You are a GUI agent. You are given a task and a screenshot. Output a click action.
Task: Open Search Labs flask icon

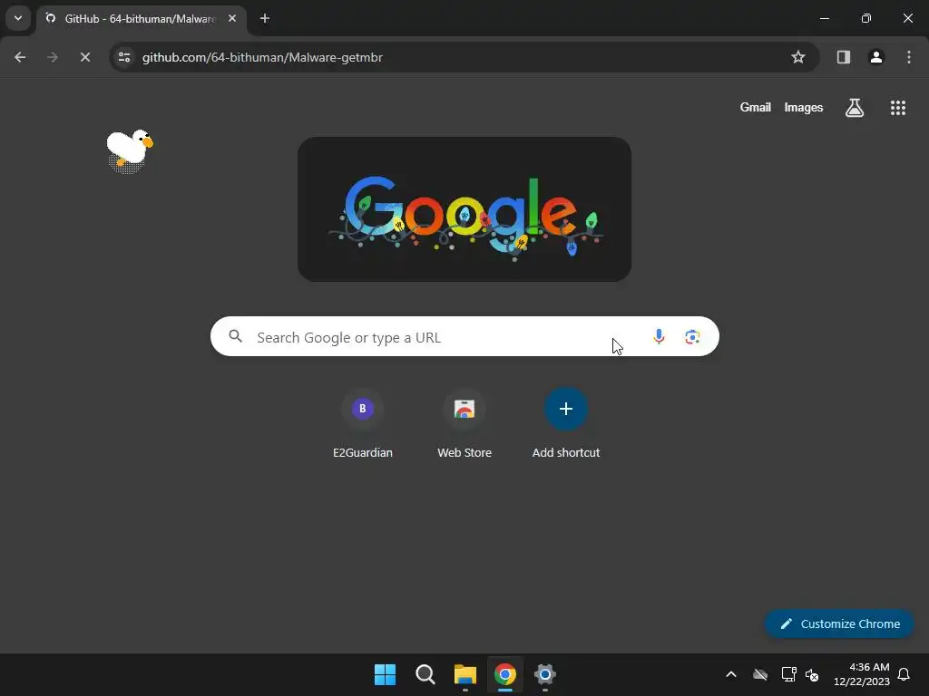(x=855, y=108)
